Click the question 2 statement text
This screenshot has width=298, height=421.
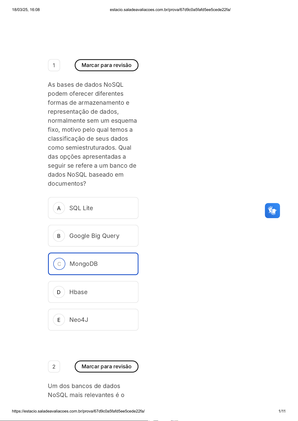click(86, 391)
